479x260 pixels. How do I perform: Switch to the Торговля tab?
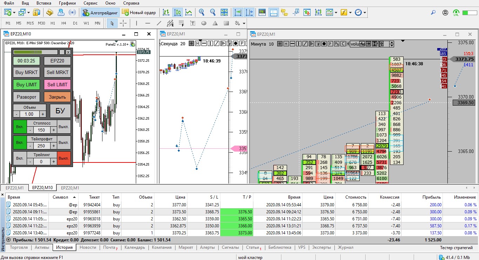[x=19, y=247]
